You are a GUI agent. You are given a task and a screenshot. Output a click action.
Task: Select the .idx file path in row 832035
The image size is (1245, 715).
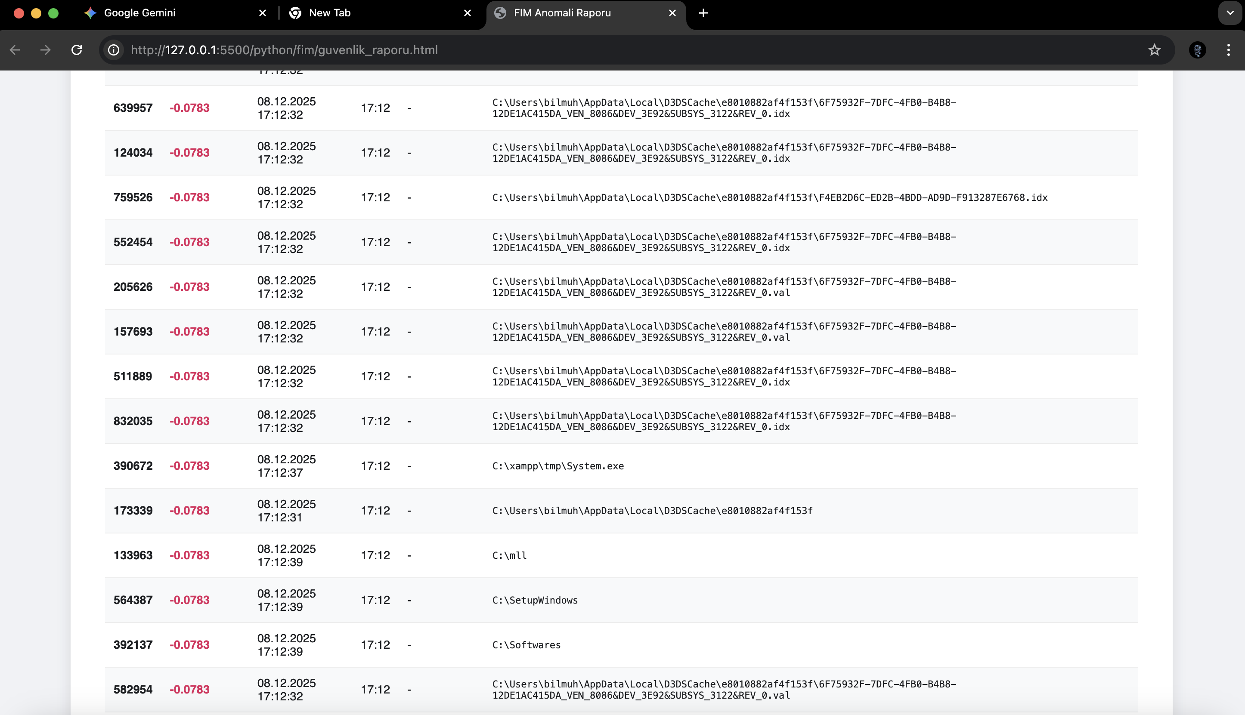coord(724,421)
